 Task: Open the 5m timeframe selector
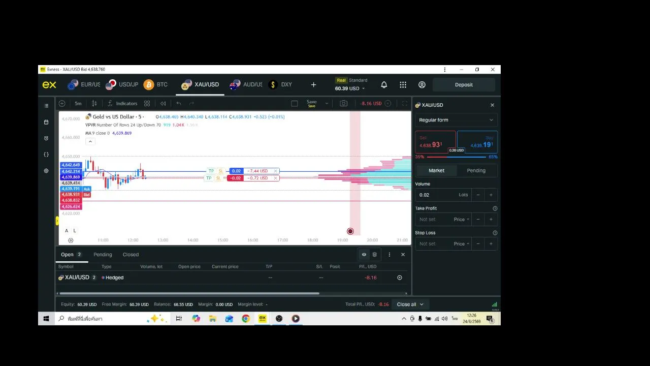click(x=78, y=103)
